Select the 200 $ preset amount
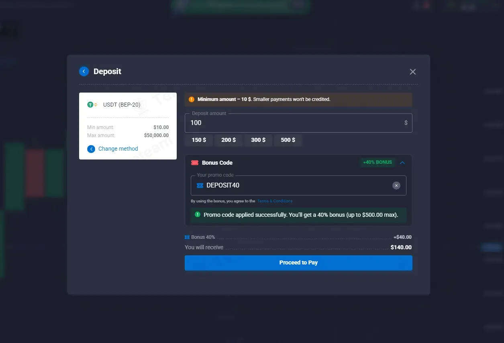This screenshot has width=504, height=343. click(229, 140)
